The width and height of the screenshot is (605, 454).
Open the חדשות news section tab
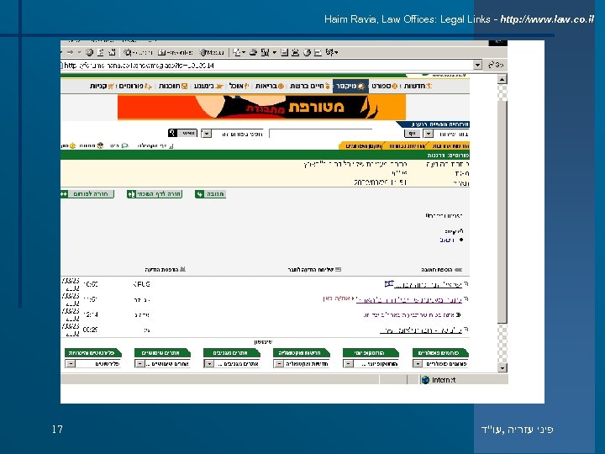click(418, 86)
